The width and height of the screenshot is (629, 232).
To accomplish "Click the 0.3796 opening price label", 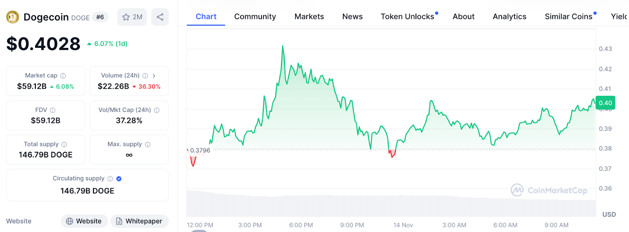I will 200,150.
